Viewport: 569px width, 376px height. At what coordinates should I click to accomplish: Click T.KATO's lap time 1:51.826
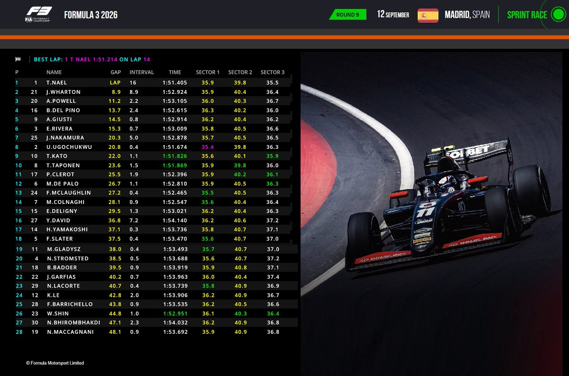click(x=175, y=156)
